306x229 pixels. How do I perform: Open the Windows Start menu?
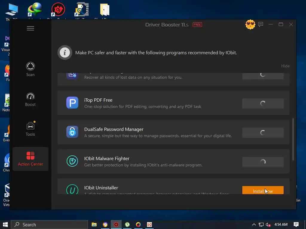click(5, 225)
